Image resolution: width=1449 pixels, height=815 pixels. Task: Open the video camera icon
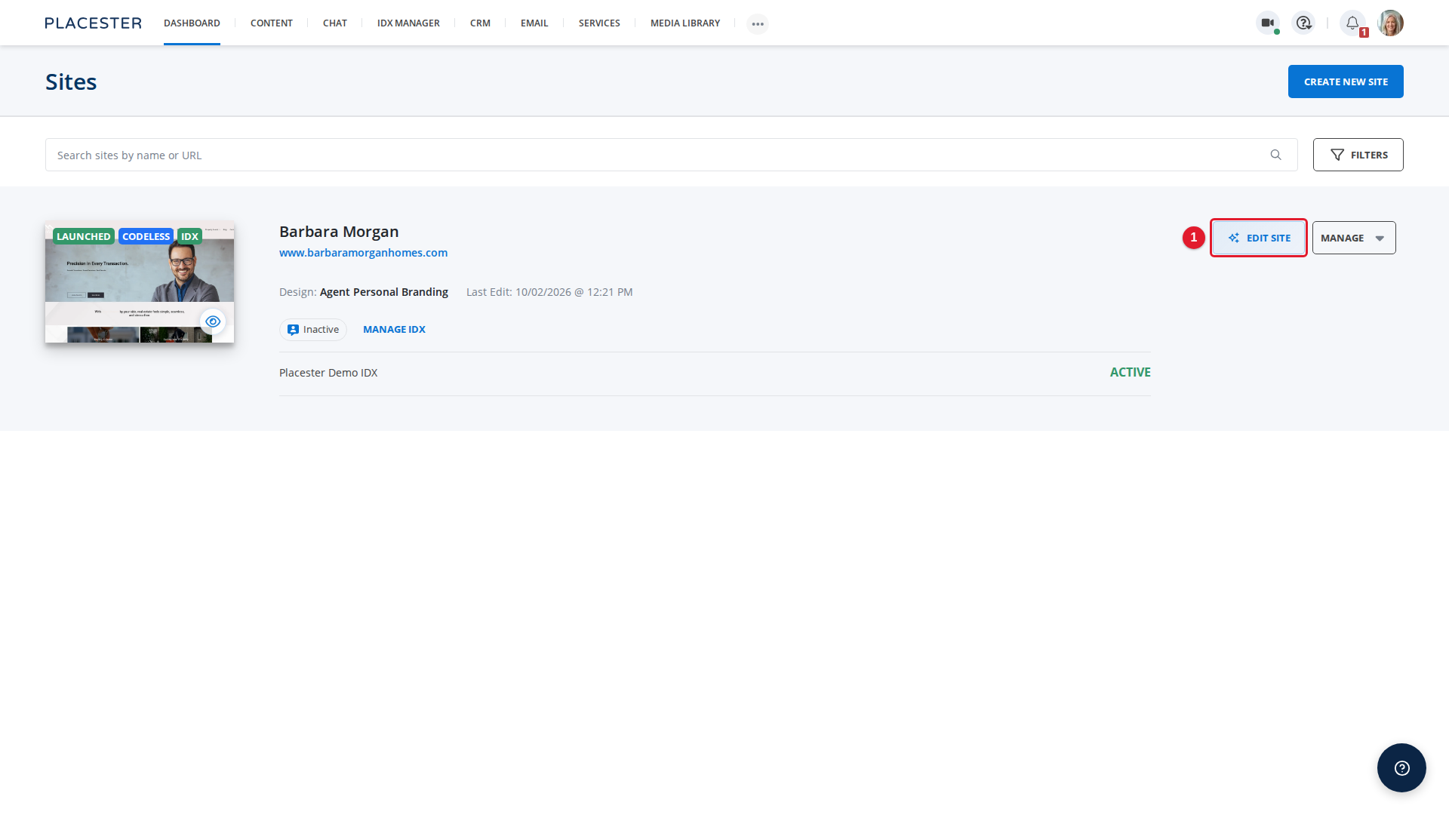coord(1268,23)
